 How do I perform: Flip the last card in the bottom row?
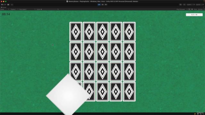[129, 92]
